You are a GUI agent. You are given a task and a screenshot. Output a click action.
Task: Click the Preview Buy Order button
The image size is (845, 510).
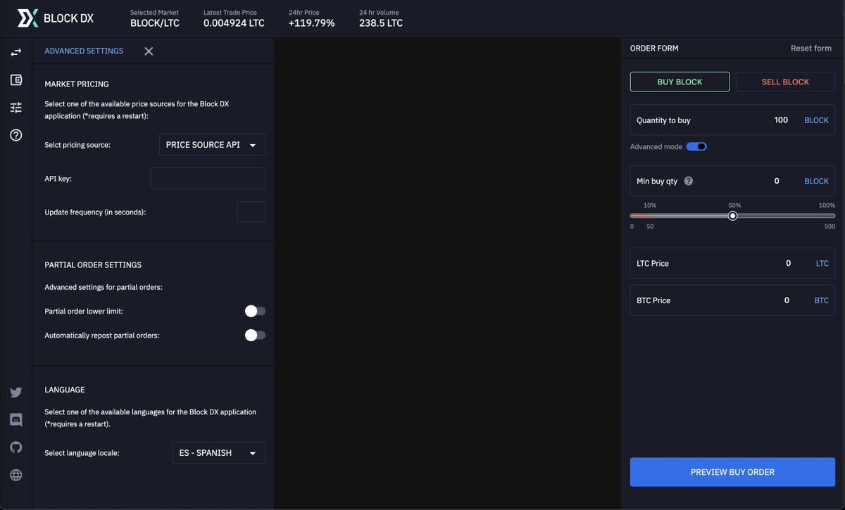point(732,472)
